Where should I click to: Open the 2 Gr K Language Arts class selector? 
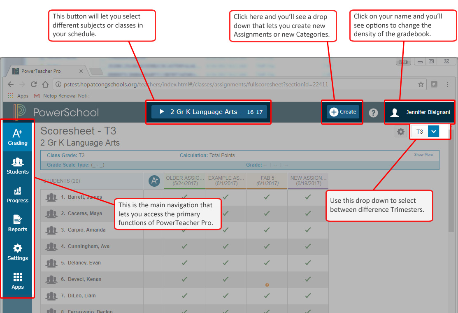[209, 112]
